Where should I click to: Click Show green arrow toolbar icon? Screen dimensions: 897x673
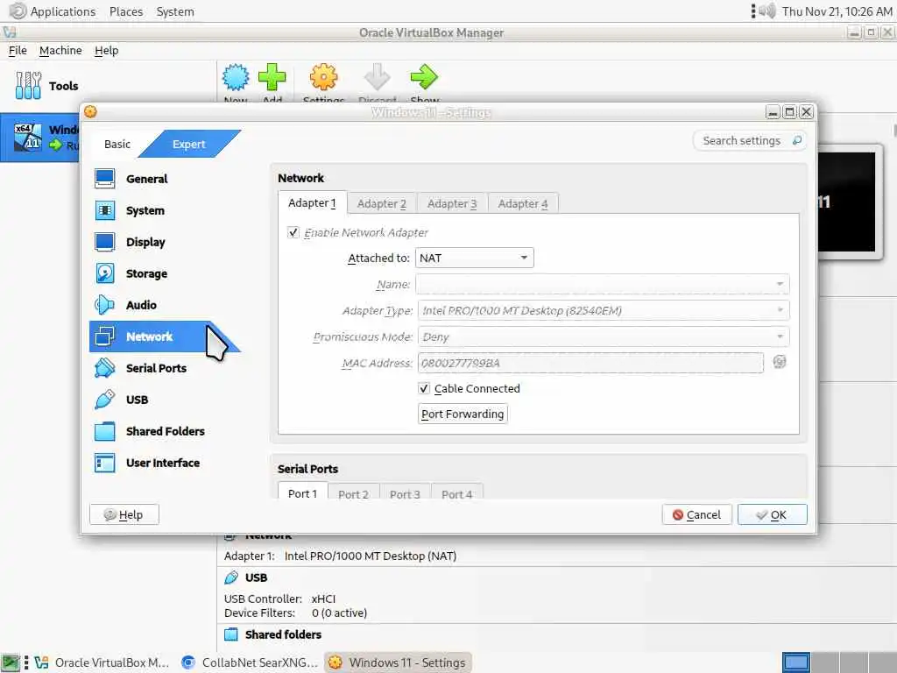click(x=424, y=77)
